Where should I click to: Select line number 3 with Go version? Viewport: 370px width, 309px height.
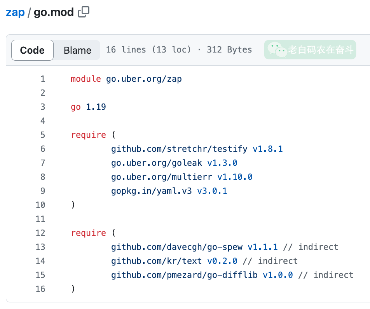click(x=42, y=107)
